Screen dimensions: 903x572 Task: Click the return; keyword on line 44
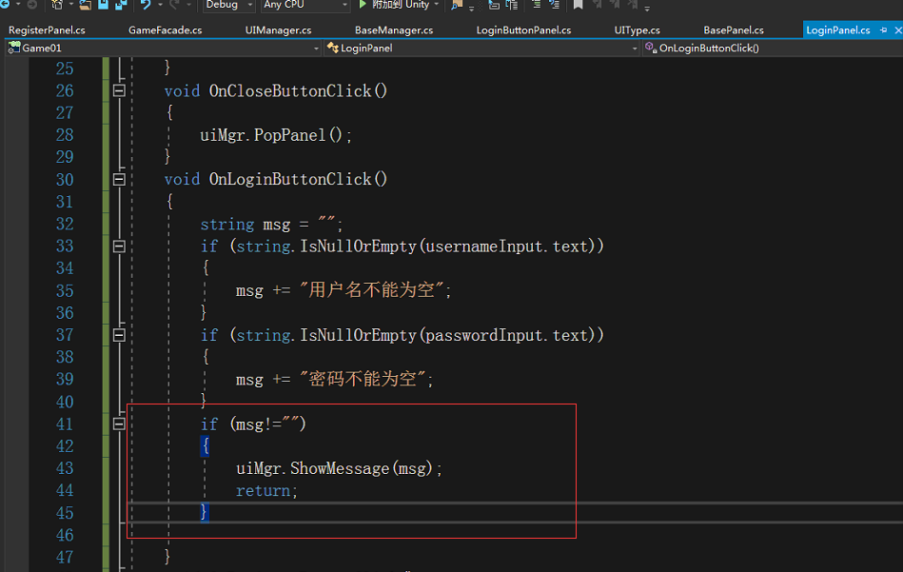click(x=266, y=491)
